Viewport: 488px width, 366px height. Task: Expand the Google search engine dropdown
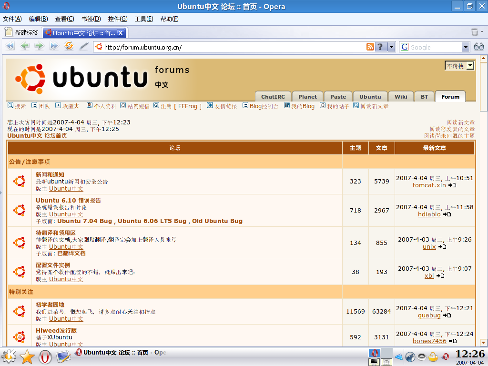click(x=466, y=47)
